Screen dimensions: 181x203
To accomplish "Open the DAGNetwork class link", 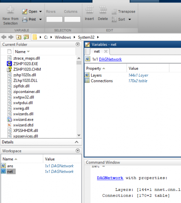I will [x=110, y=59].
